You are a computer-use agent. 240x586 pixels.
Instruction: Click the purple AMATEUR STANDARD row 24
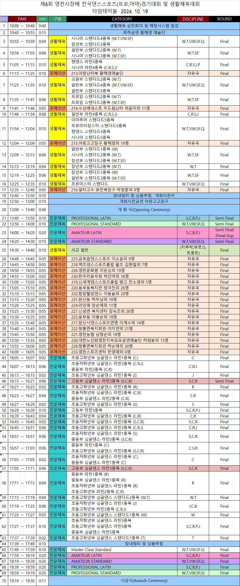[x=120, y=242]
